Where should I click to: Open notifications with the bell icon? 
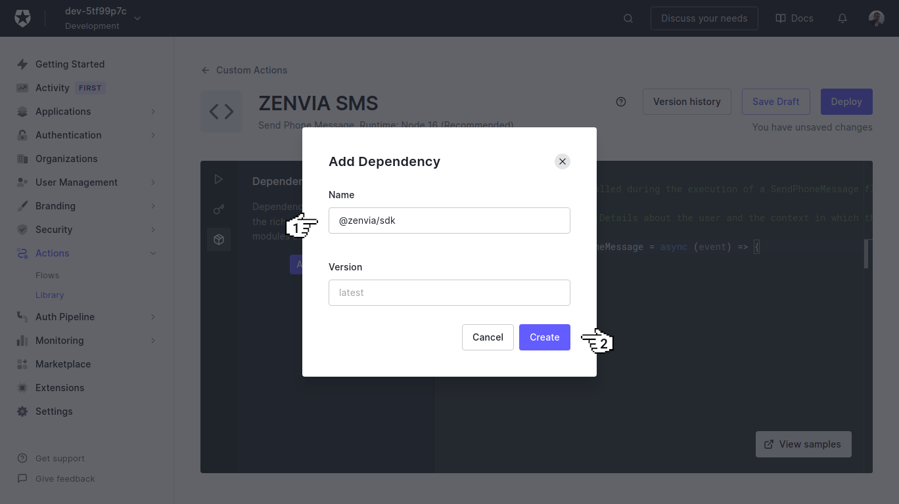click(842, 18)
